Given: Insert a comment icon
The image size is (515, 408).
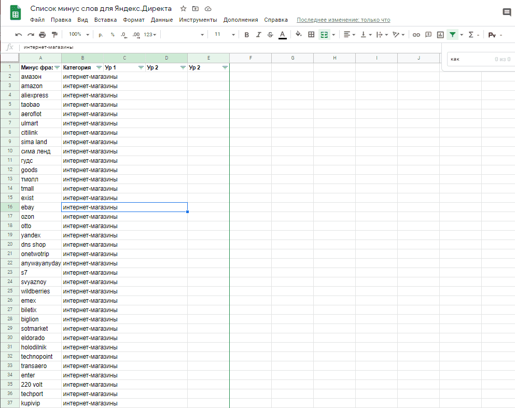Looking at the screenshot, I should tap(428, 34).
